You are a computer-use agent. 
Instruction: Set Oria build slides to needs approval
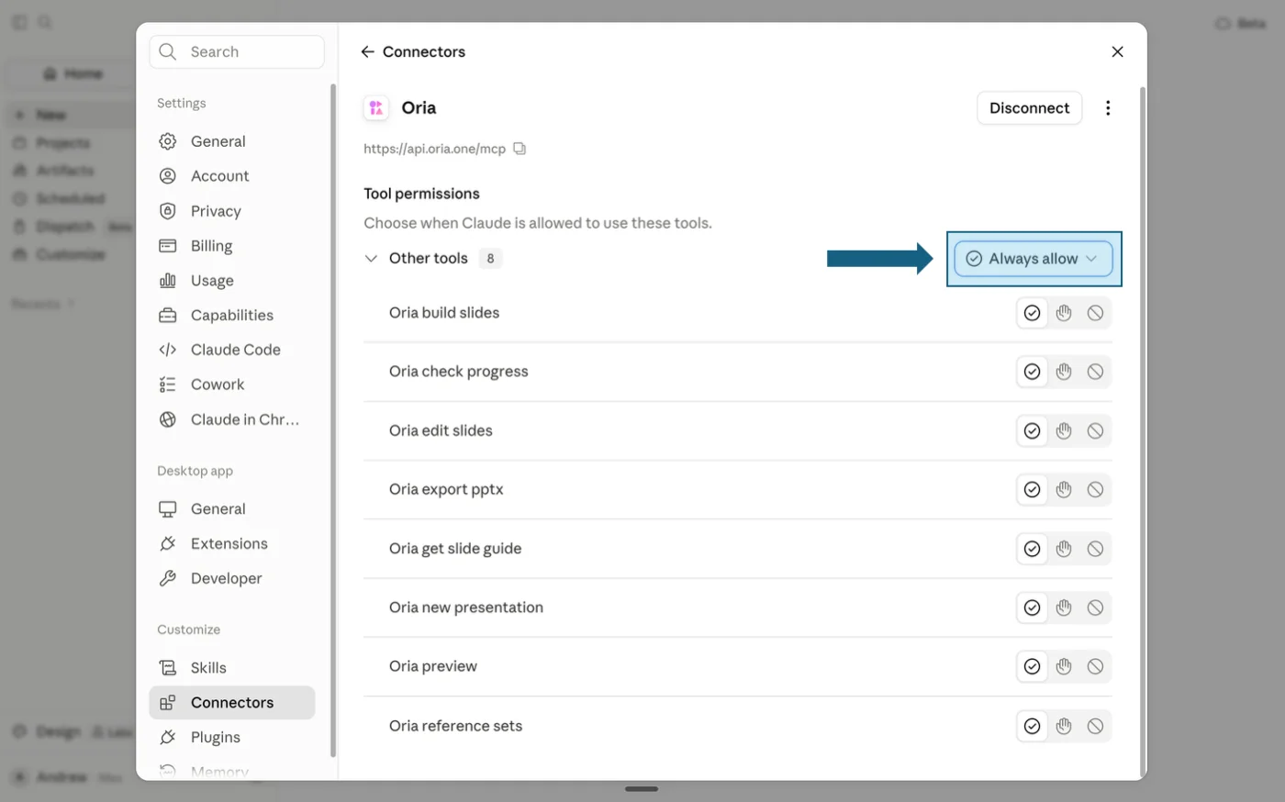pyautogui.click(x=1064, y=313)
